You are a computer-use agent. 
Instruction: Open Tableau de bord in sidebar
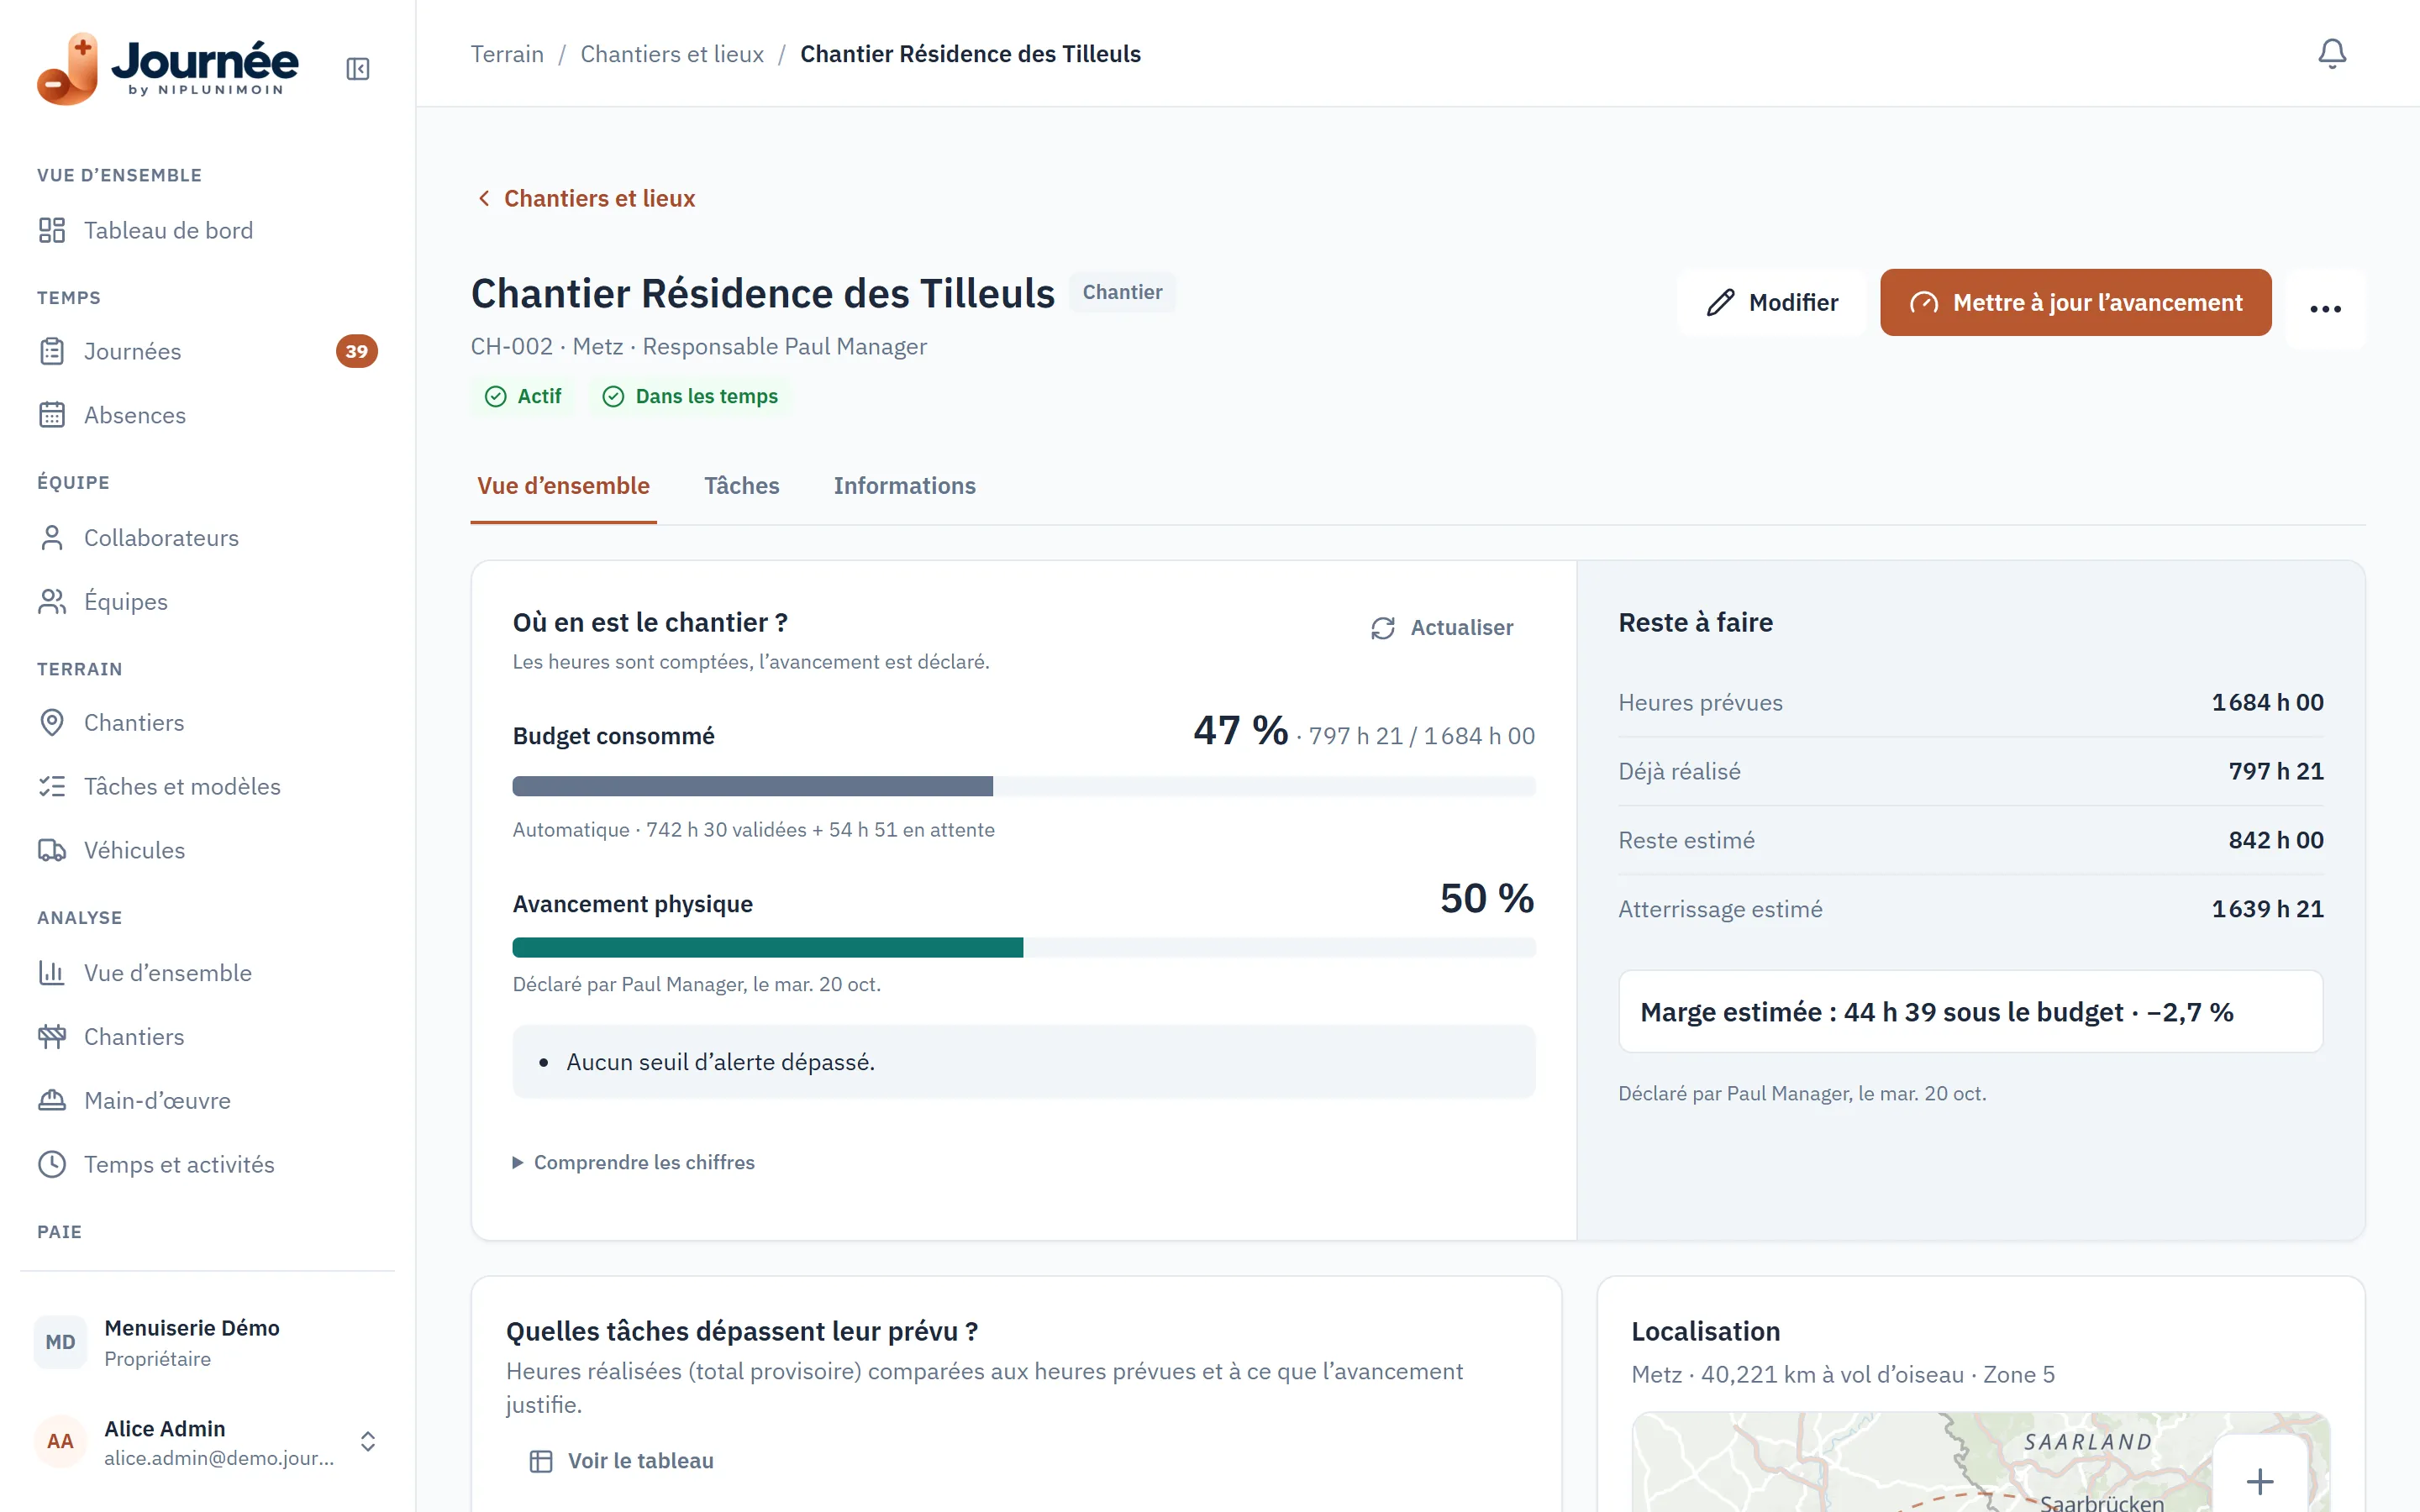[207, 230]
